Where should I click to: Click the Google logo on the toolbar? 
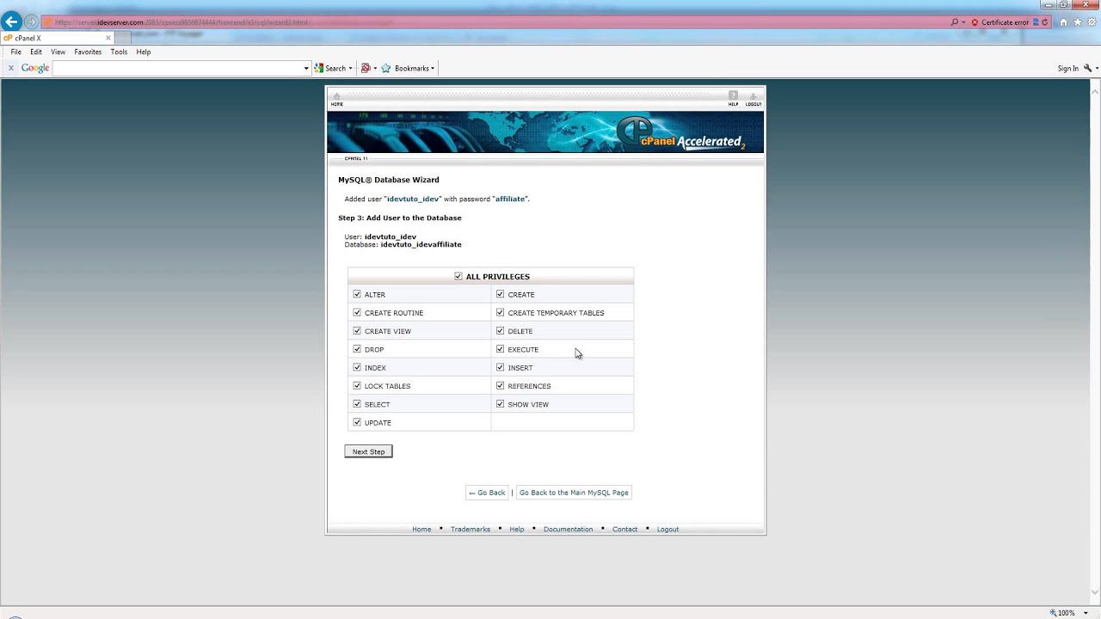(35, 68)
